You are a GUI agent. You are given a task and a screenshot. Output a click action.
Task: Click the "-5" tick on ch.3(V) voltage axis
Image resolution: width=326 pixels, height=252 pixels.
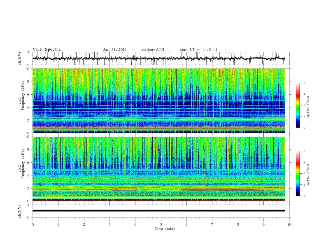coord(28,218)
